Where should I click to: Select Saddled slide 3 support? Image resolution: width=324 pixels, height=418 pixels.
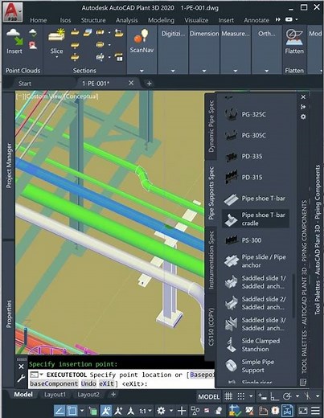click(x=256, y=324)
